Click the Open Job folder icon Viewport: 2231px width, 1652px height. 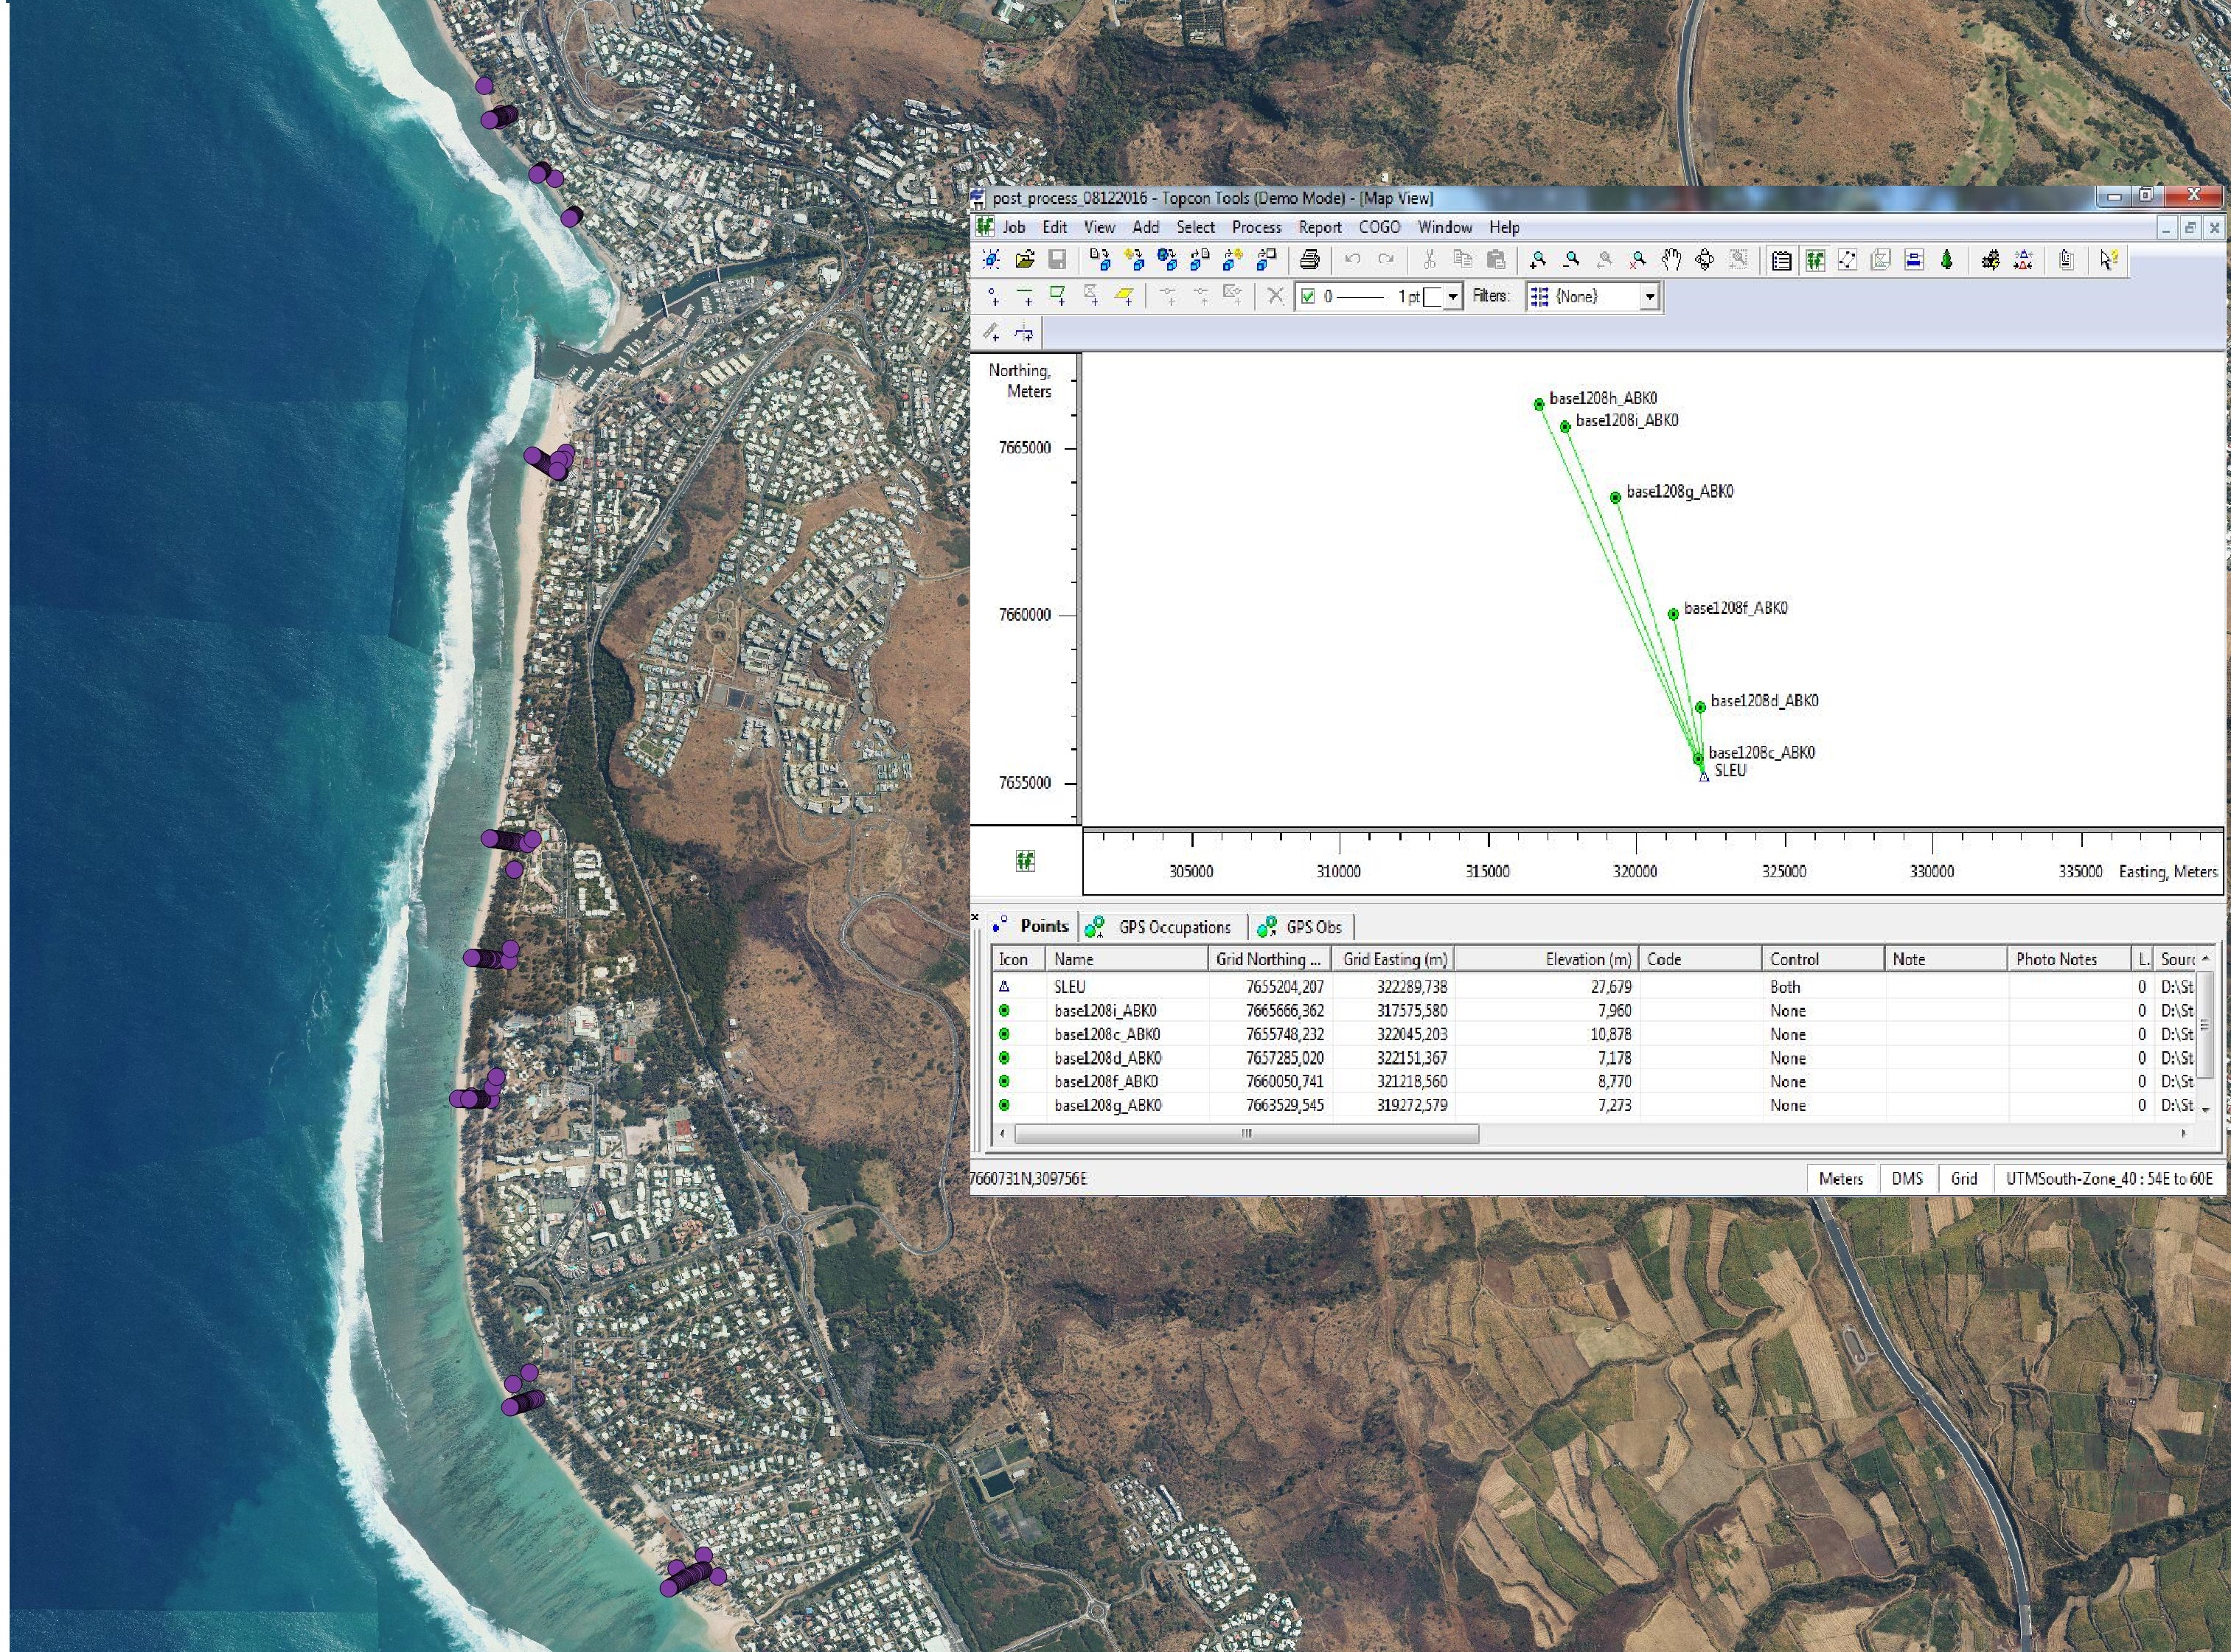click(x=1024, y=260)
